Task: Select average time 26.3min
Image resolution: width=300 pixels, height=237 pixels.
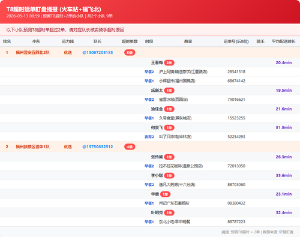Action: click(x=284, y=157)
